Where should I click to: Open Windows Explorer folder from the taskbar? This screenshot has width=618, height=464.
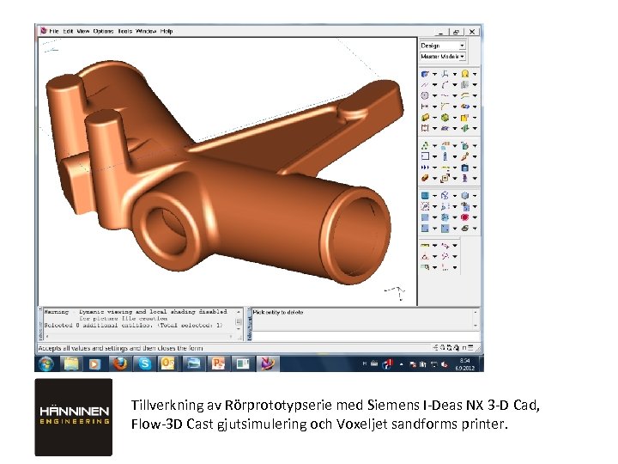tap(71, 363)
